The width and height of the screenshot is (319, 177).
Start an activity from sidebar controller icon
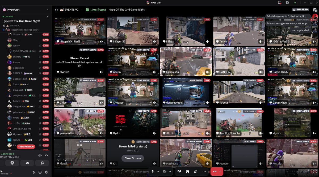click(27, 163)
